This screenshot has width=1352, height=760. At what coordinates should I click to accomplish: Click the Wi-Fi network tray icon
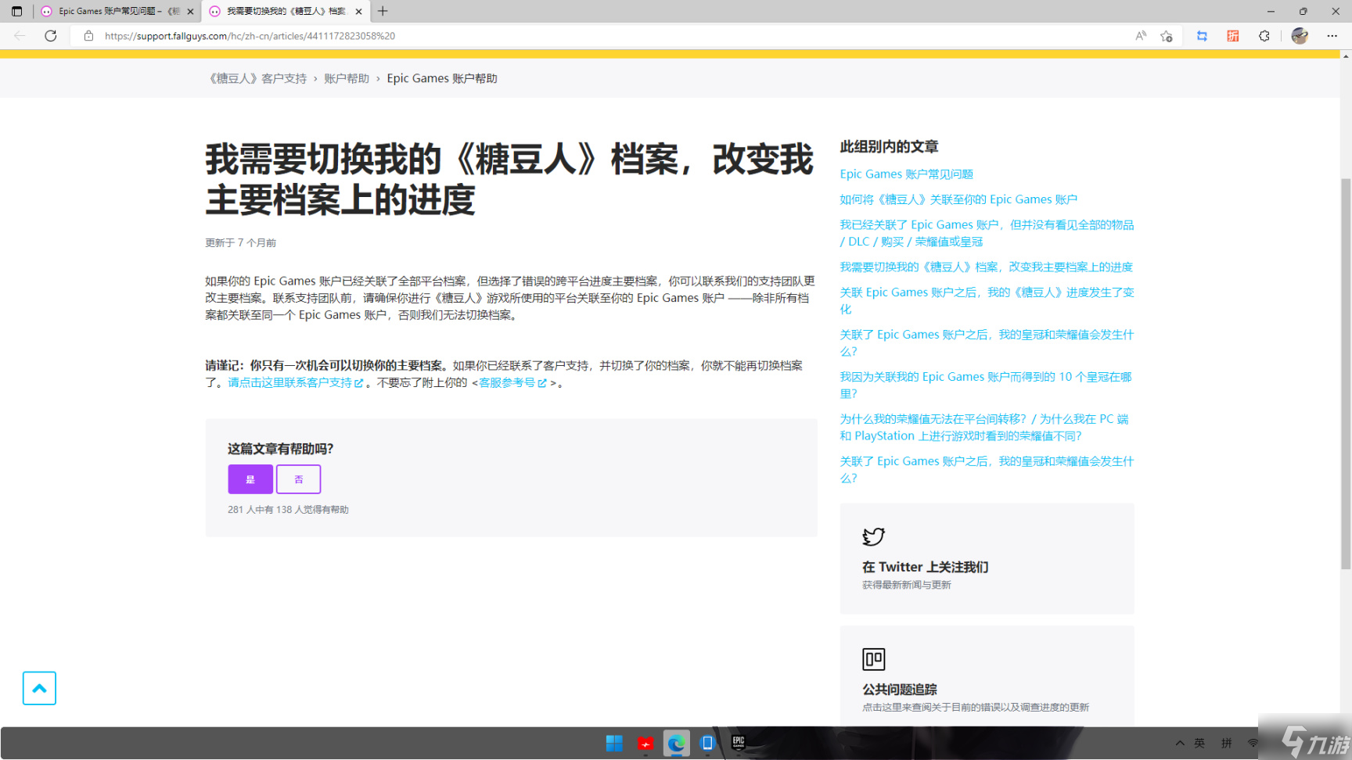1253,743
